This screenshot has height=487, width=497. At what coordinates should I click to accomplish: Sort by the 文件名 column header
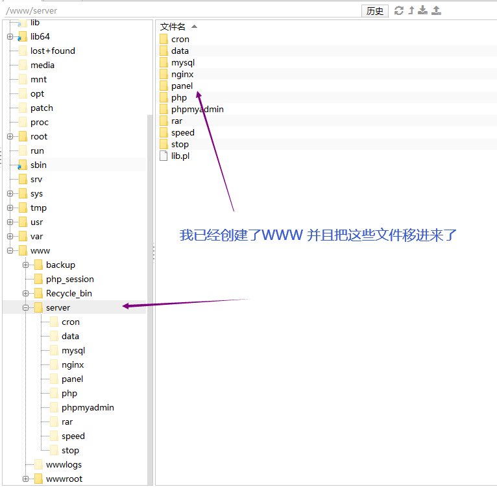[173, 27]
